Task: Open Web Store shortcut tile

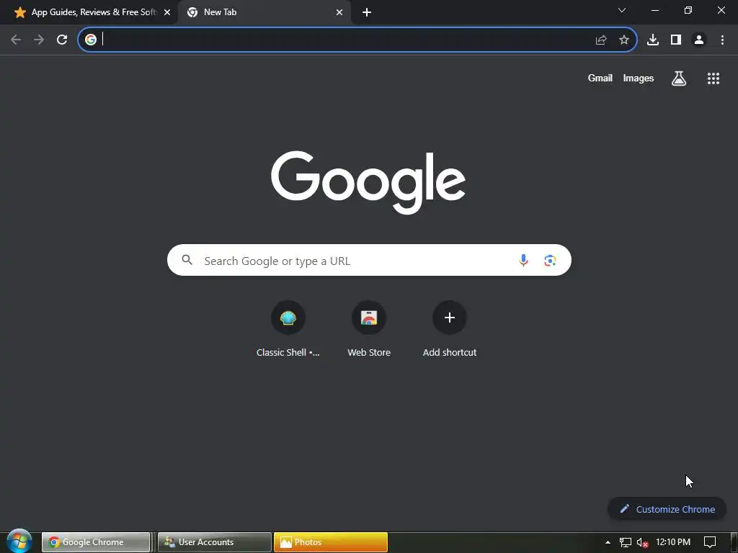Action: tap(369, 329)
